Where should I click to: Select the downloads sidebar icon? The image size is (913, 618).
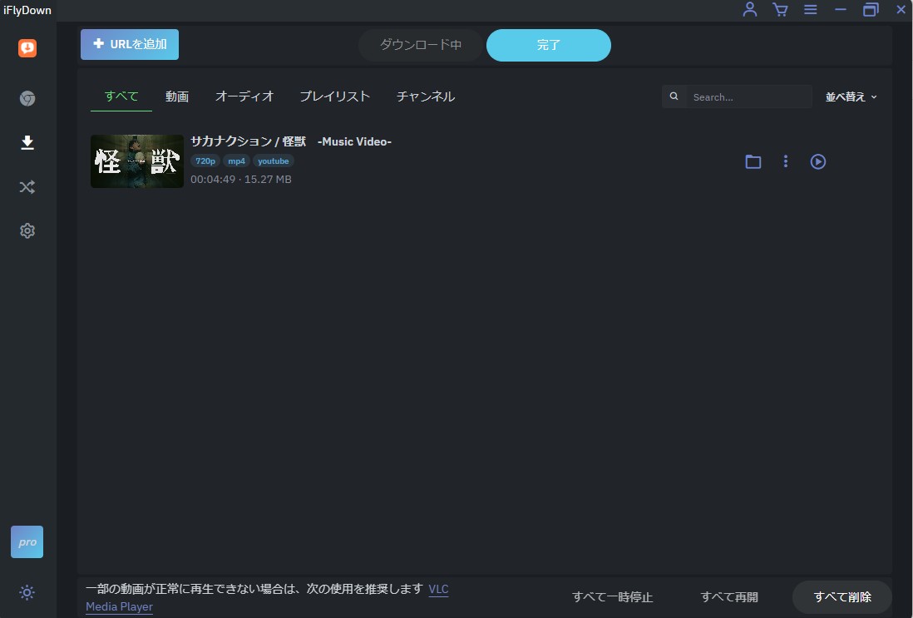tap(27, 143)
